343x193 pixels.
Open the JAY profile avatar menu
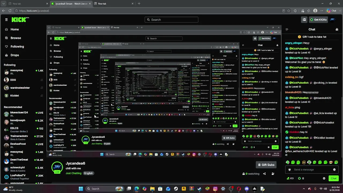(x=333, y=20)
